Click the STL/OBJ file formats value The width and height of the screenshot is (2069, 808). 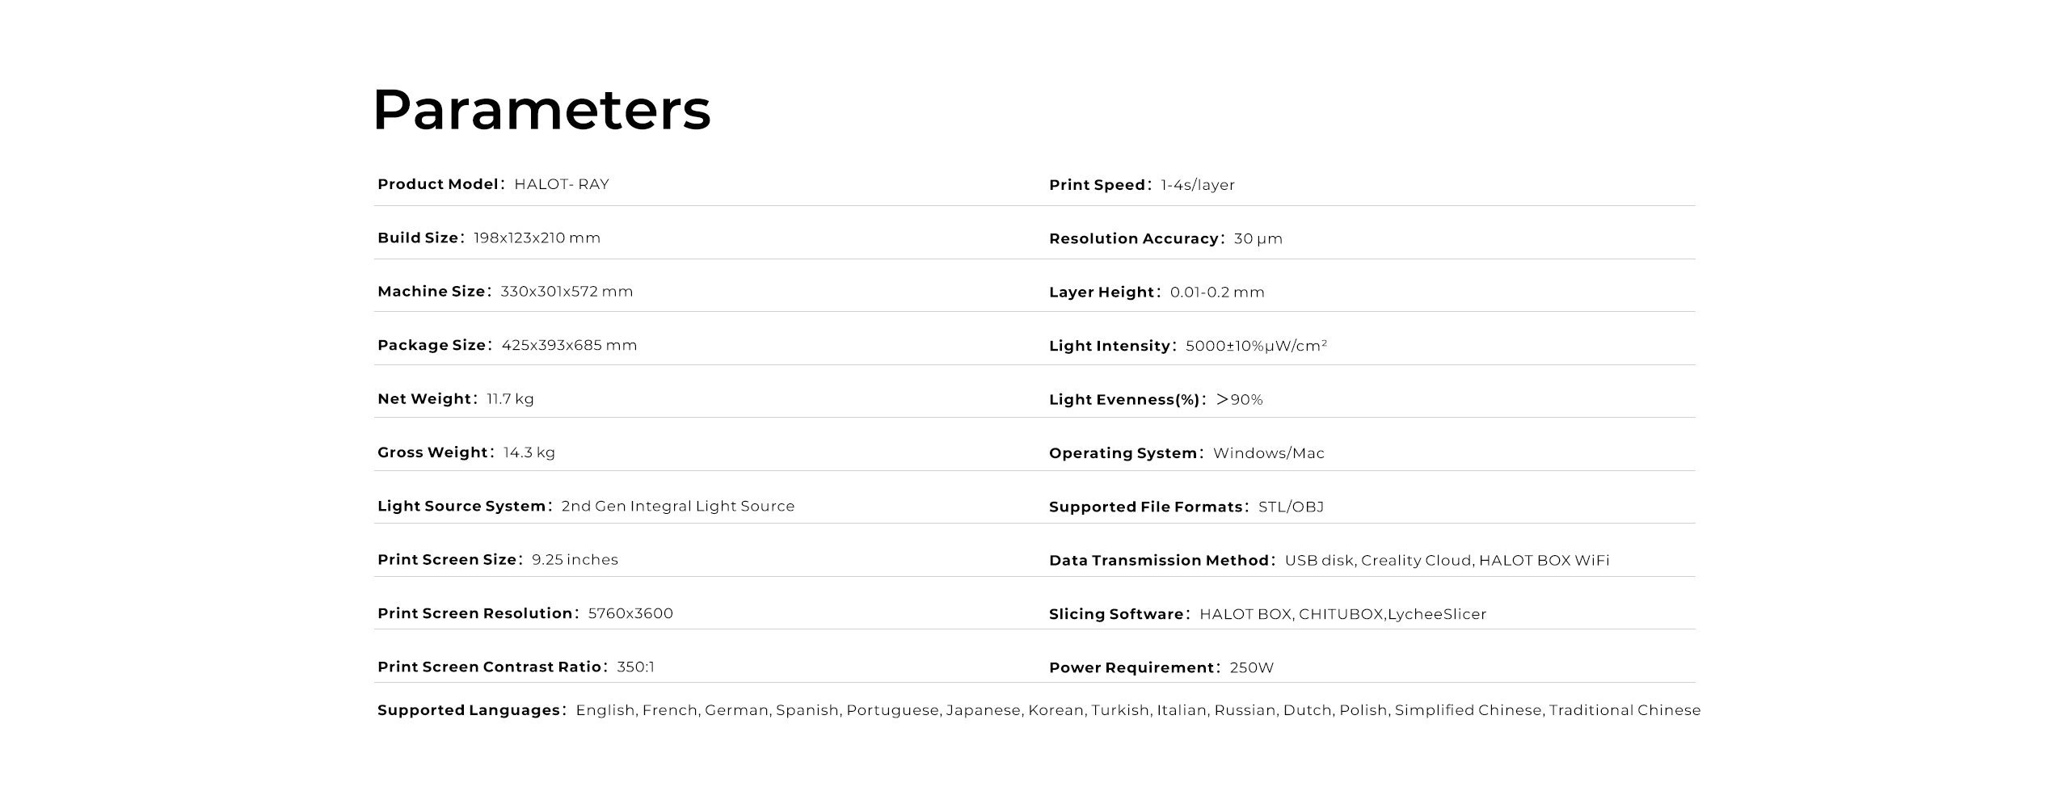[x=1291, y=507]
